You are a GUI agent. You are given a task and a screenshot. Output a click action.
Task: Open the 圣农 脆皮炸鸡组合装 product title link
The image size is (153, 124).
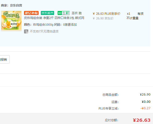pyautogui.click(x=54, y=15)
